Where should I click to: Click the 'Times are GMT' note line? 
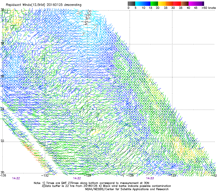point(91,183)
